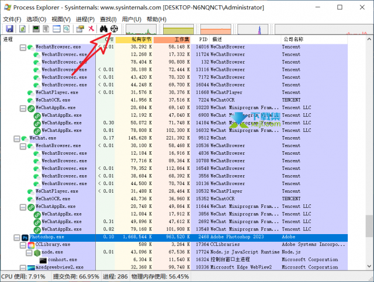374x282 pixels.
Task: Click the crosshair Find Window's Process icon
Action: pos(115,29)
